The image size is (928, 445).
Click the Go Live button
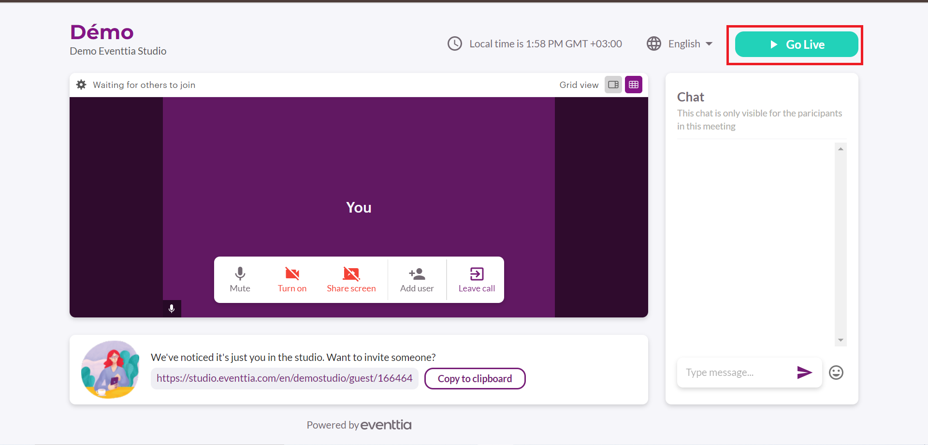(x=796, y=44)
